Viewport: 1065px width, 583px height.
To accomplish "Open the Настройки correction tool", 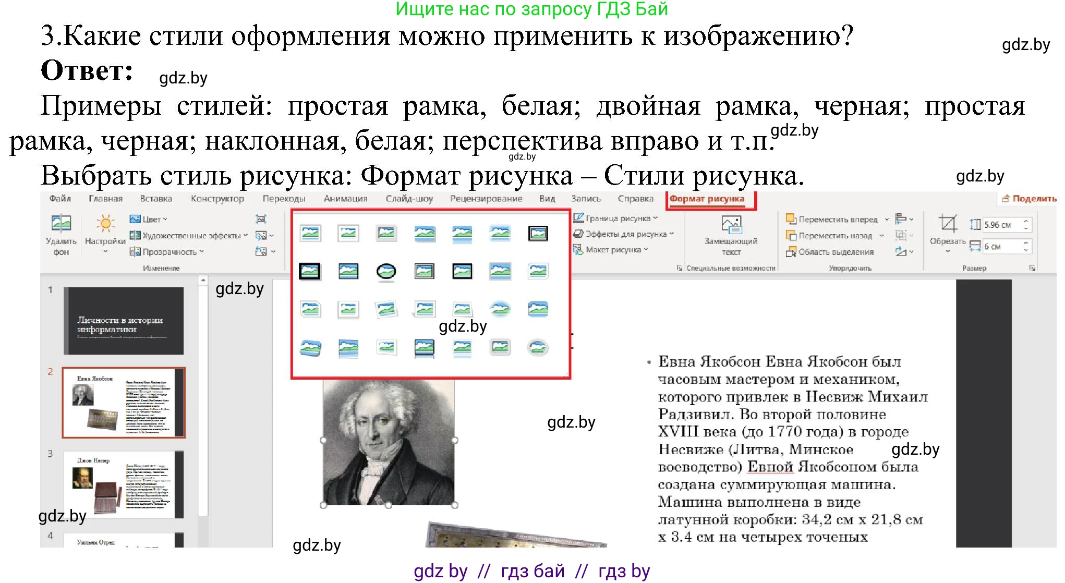I will (x=104, y=236).
